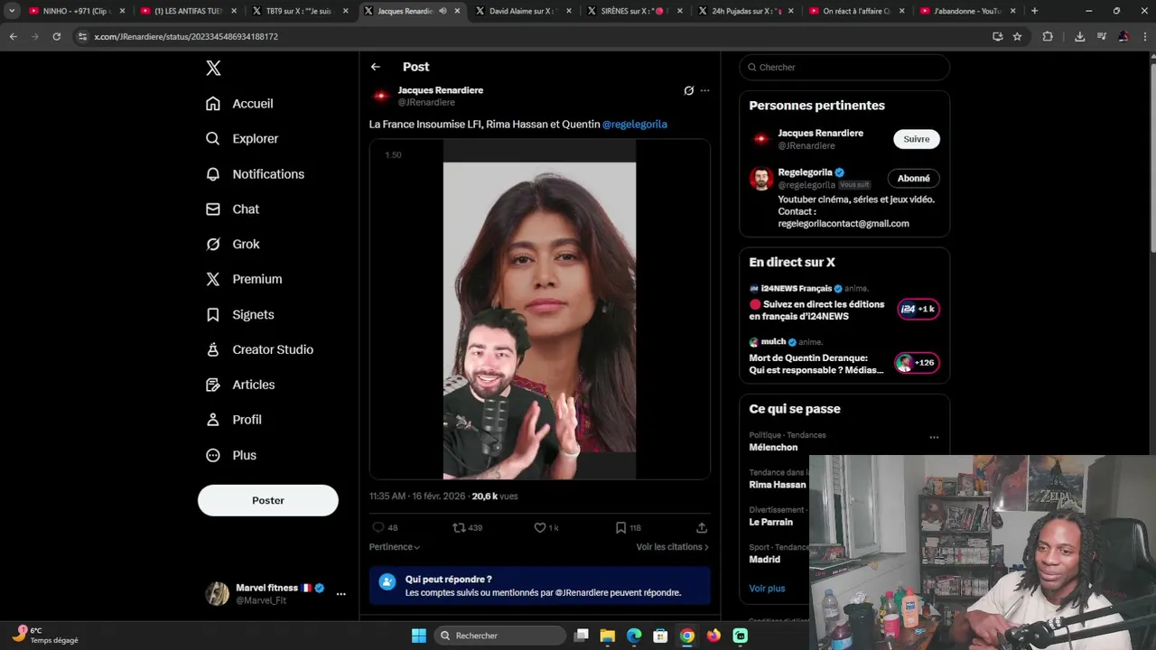Open weather widget 6°C
Image resolution: width=1156 pixels, height=650 pixels.
click(45, 636)
